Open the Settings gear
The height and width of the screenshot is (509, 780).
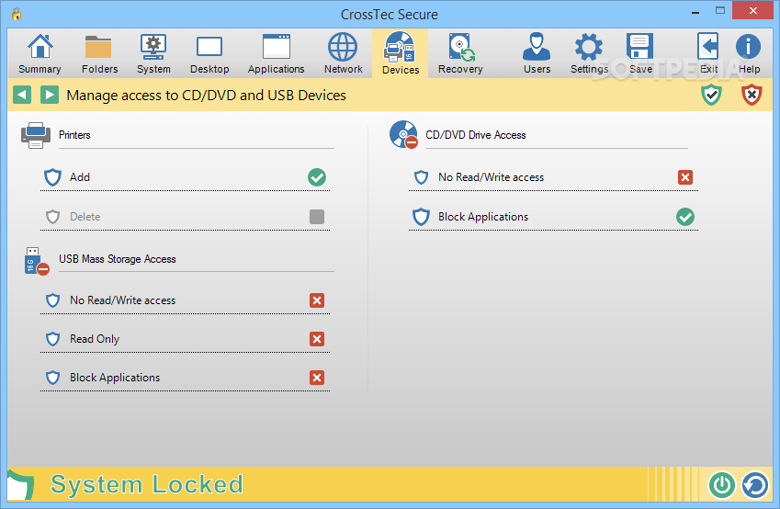pyautogui.click(x=589, y=53)
